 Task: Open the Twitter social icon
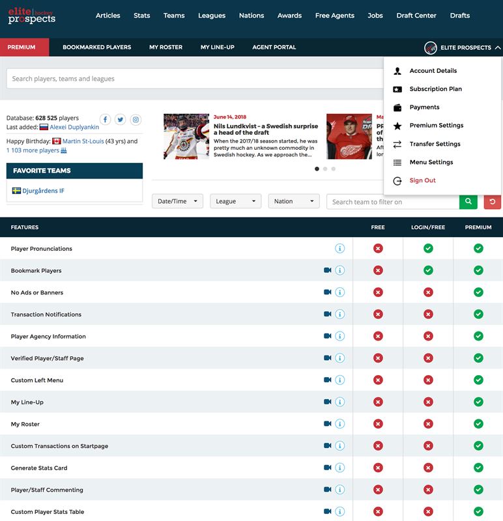click(x=121, y=120)
